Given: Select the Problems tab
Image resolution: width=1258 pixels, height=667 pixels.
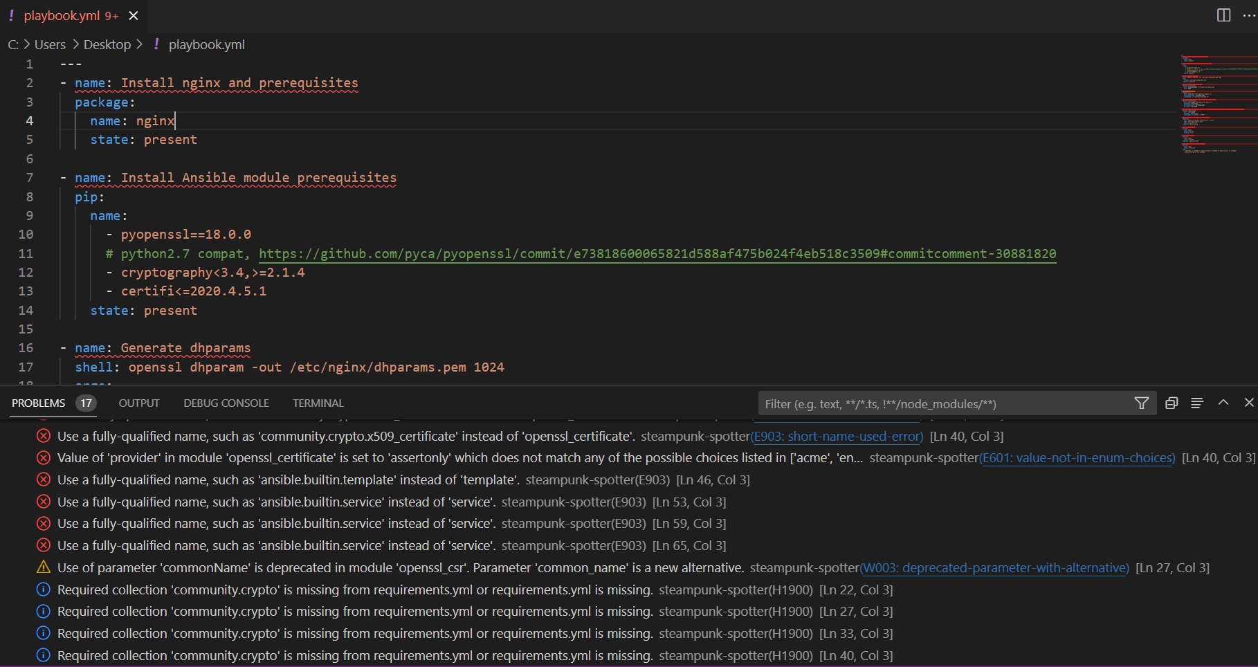Looking at the screenshot, I should pos(39,403).
